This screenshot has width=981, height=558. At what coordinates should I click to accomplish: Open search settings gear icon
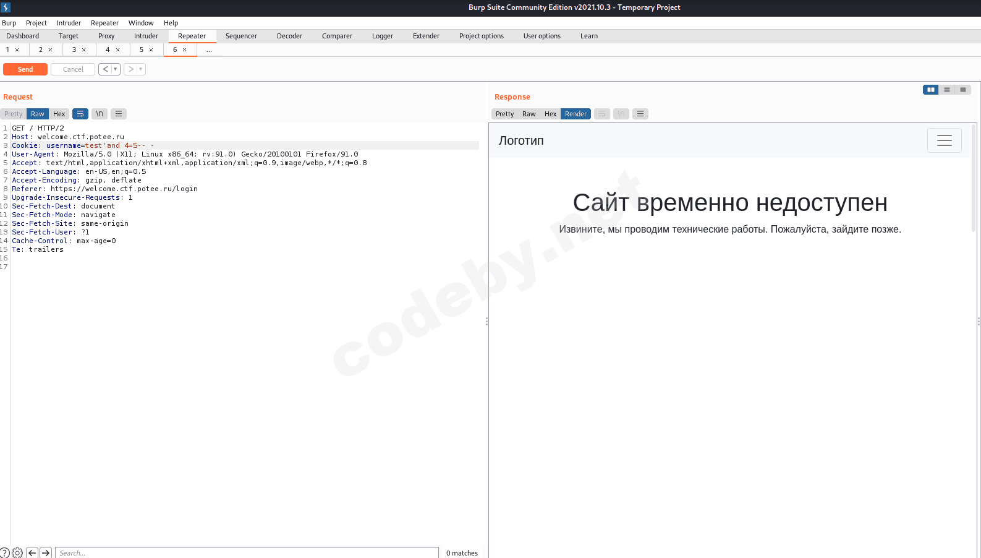(x=17, y=553)
